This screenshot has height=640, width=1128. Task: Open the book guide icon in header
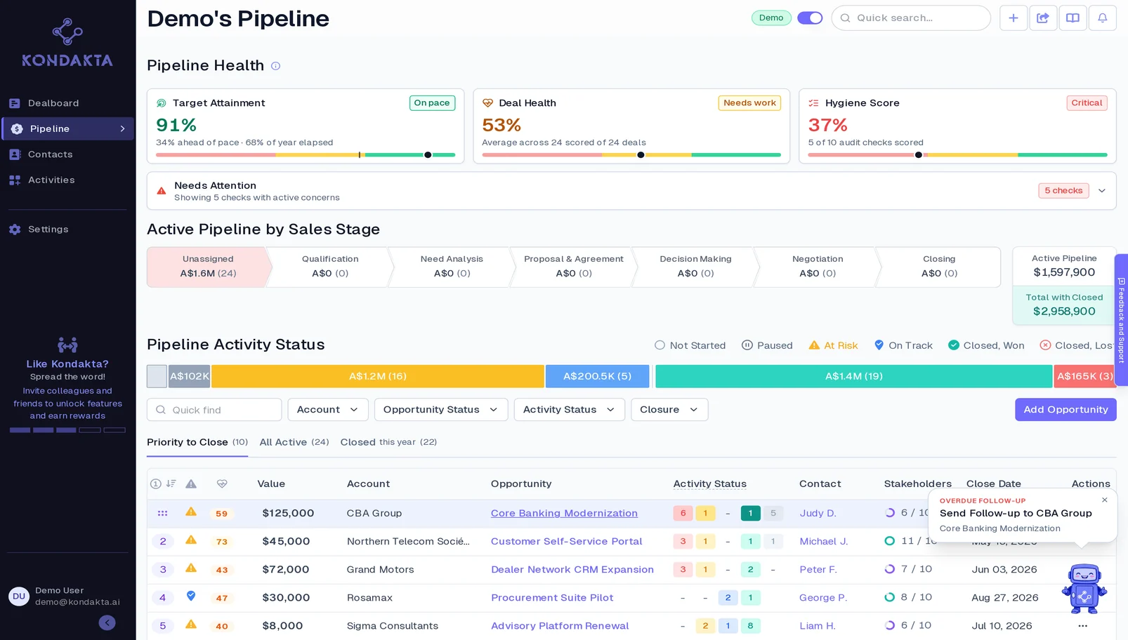[x=1073, y=18]
